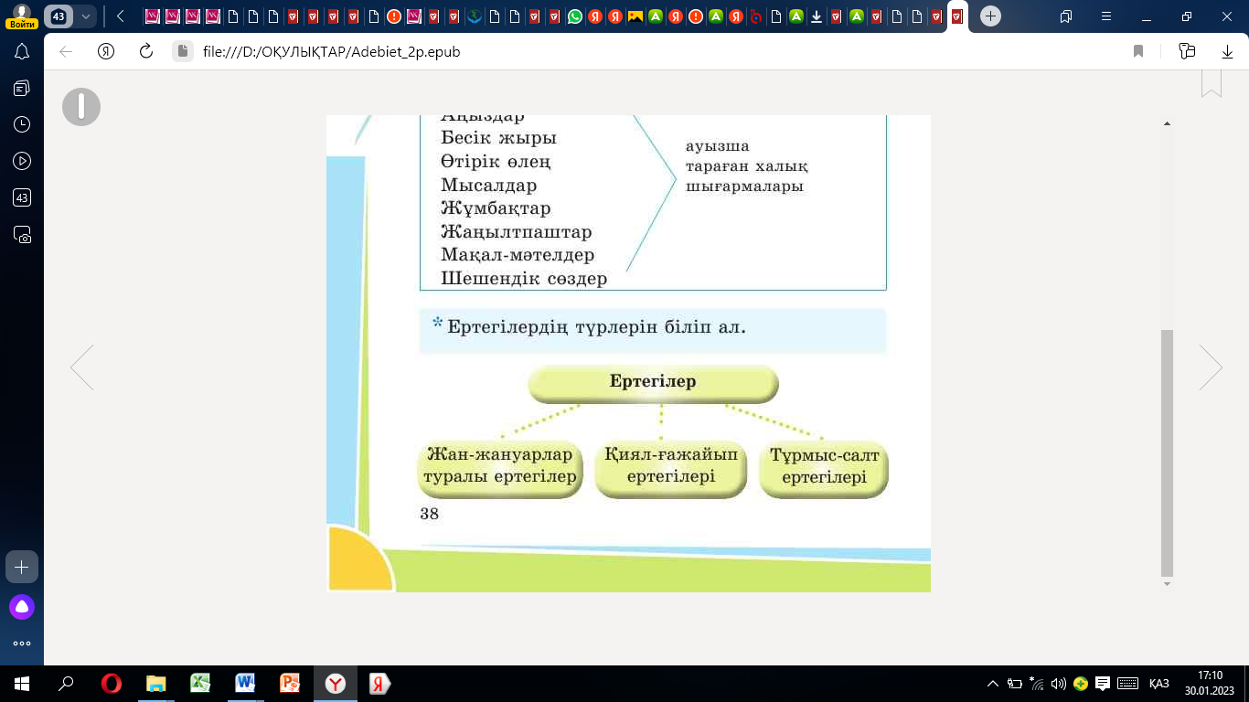This screenshot has height=702, width=1249.
Task: Open notifications bell in the sidebar
Action: (22, 52)
